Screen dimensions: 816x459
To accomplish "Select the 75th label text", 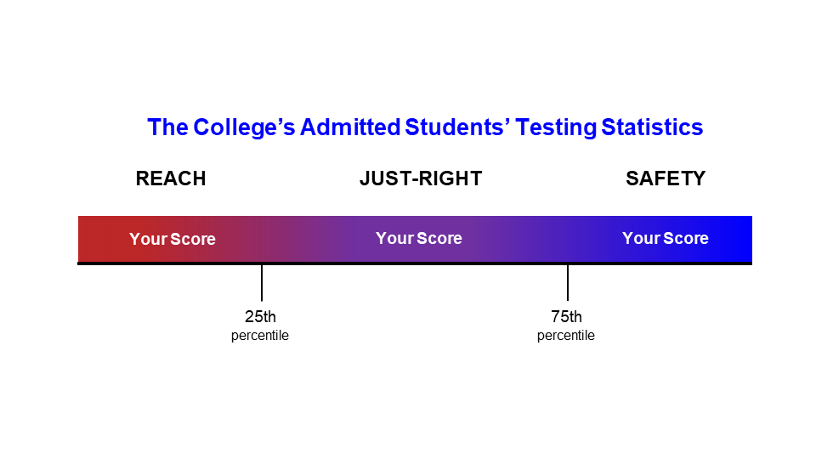I will [x=566, y=316].
